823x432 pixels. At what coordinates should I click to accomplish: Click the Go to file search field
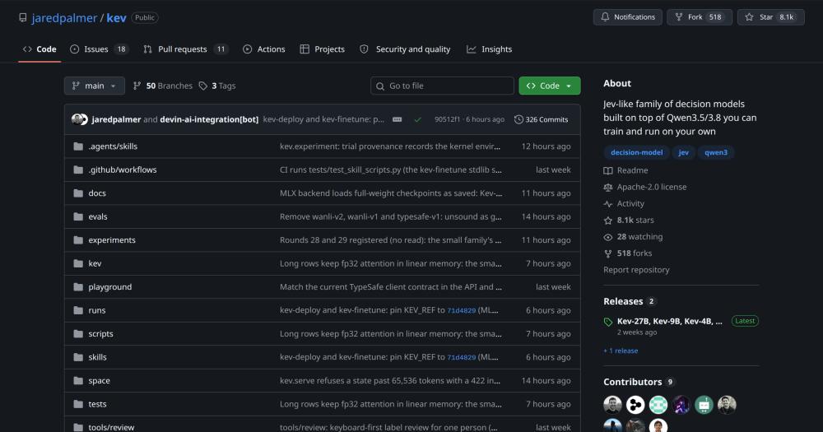pos(442,86)
